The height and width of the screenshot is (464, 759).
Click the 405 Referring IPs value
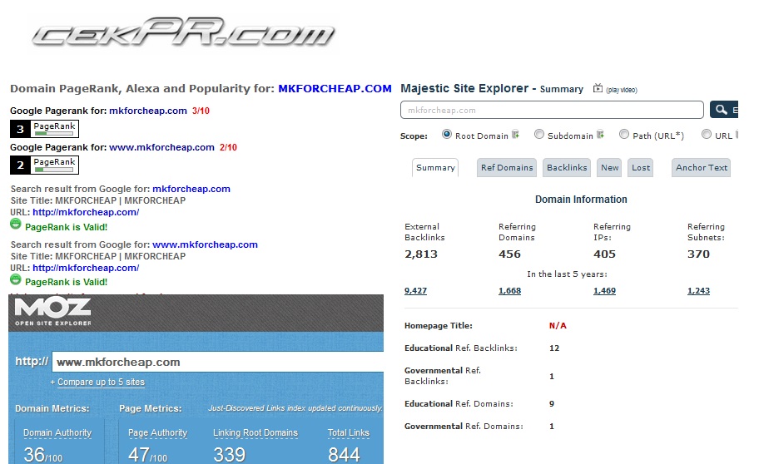click(604, 254)
